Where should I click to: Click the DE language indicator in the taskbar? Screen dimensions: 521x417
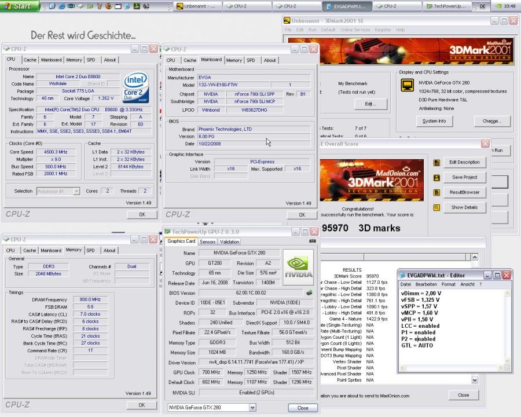tap(482, 6)
